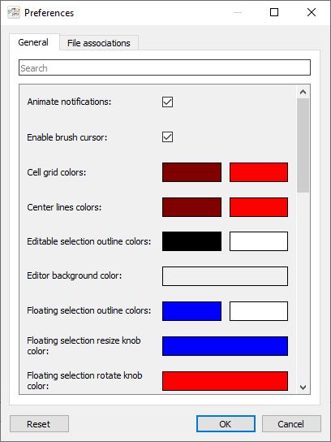Change the Editor background color swatch
This screenshot has width=331, height=442.
[x=225, y=276]
